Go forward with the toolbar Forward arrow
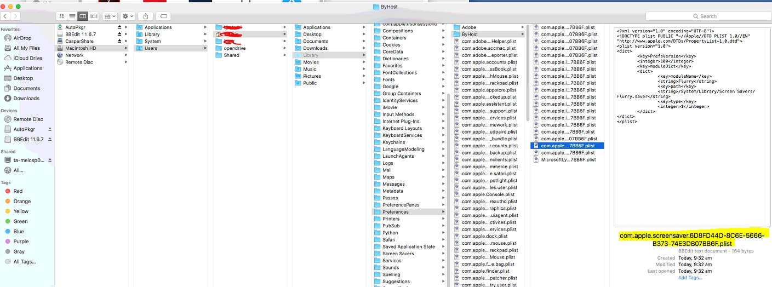 pos(16,16)
